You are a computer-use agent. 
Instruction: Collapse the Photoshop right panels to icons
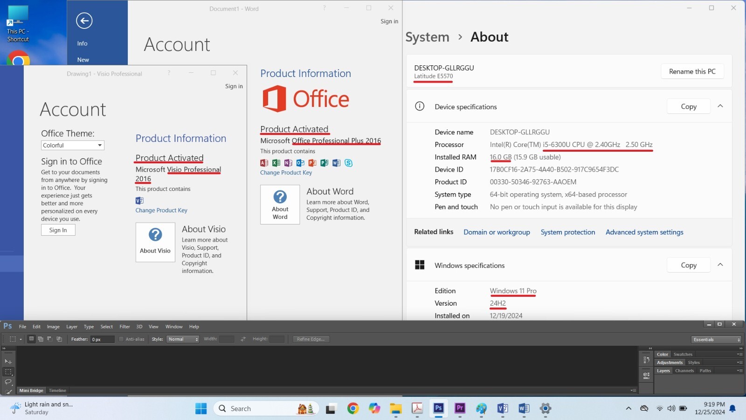pyautogui.click(x=740, y=348)
